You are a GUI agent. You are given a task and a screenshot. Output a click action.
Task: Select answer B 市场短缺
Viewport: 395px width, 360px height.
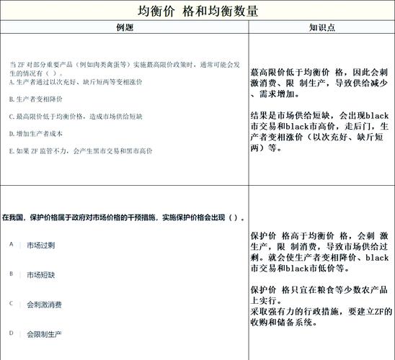pyautogui.click(x=32, y=275)
